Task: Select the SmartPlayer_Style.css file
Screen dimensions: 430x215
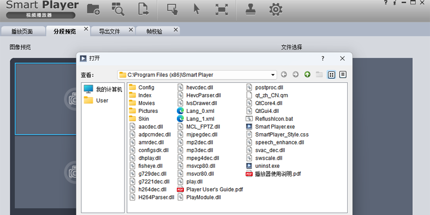Action: click(x=277, y=135)
